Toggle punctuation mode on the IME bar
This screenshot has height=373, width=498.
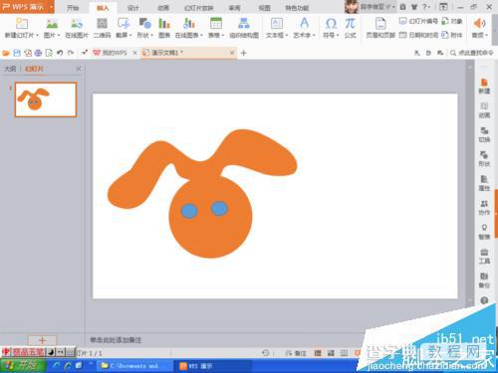(61, 352)
